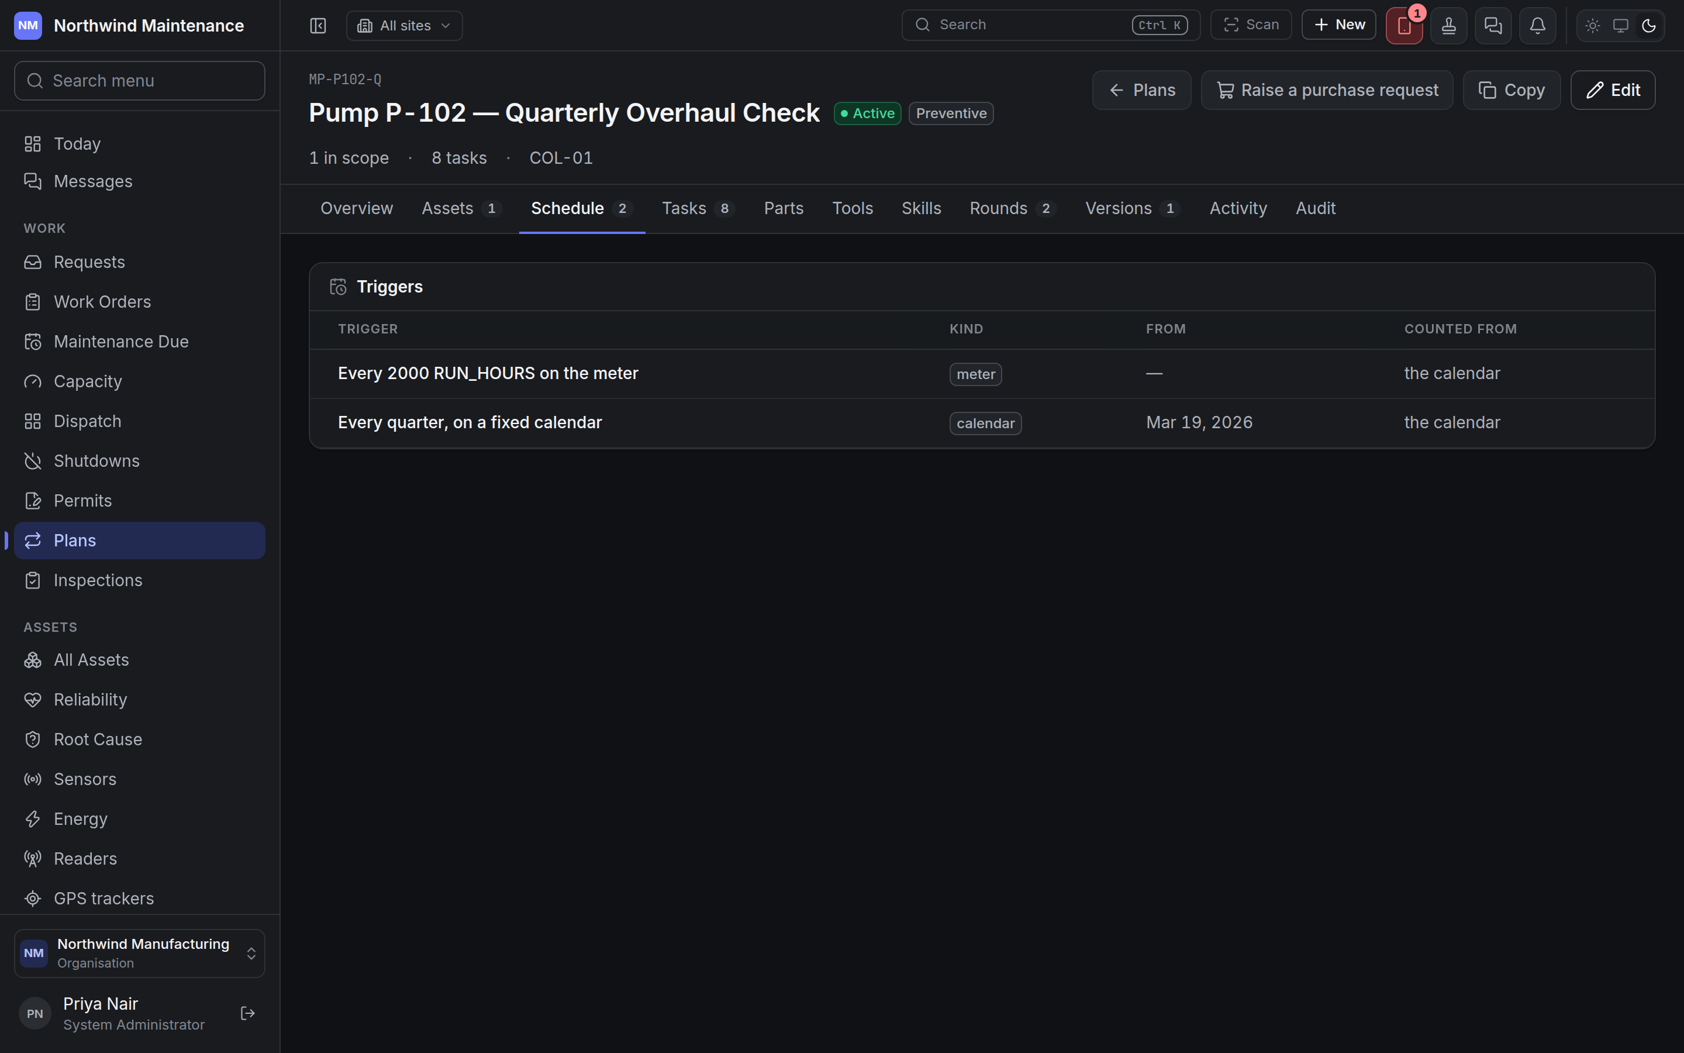Select system theme monitor icon
This screenshot has height=1053, width=1684.
click(x=1620, y=26)
